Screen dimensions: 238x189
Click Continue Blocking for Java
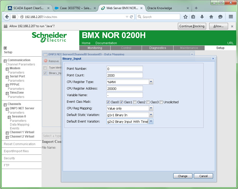(192, 26)
